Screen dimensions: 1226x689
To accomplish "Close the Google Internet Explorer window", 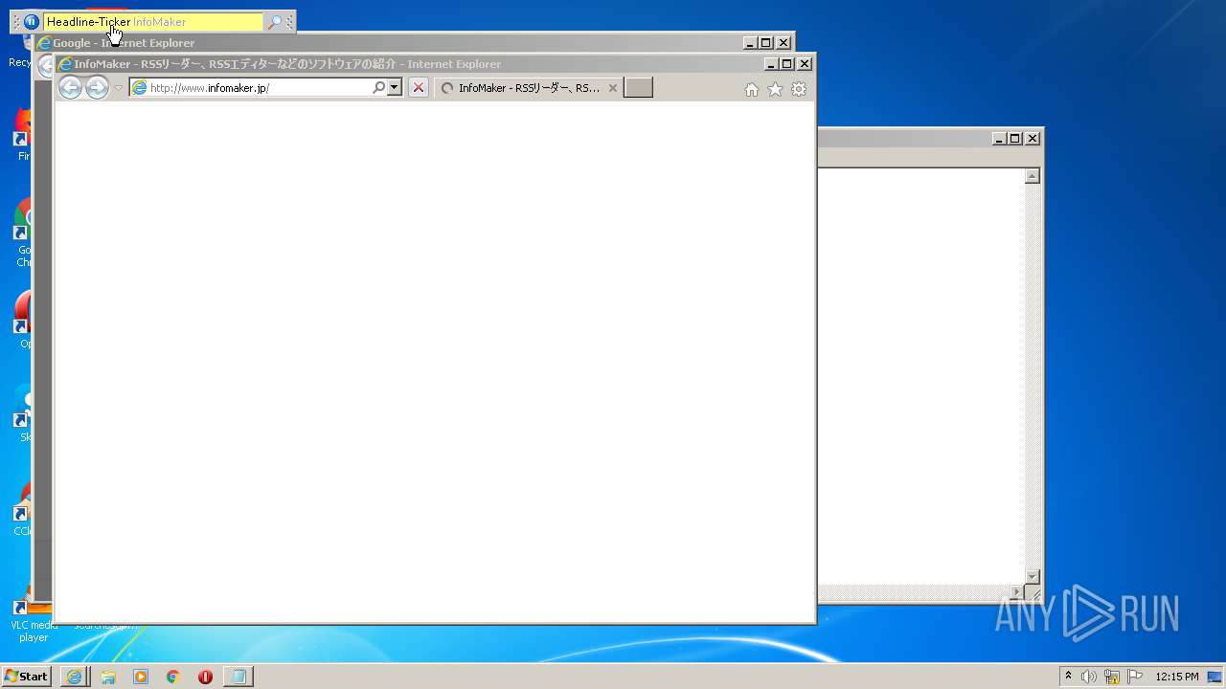I will click(783, 43).
